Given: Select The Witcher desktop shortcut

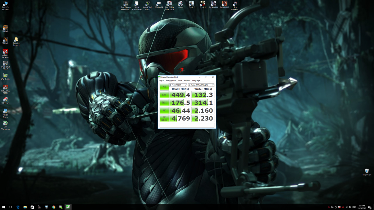Looking at the screenshot, I should [235, 6].
